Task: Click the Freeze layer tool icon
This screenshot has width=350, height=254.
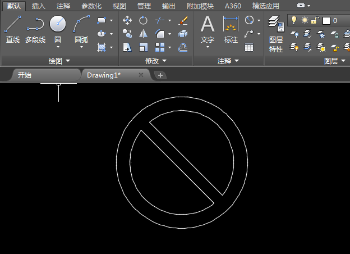Action: click(321, 34)
